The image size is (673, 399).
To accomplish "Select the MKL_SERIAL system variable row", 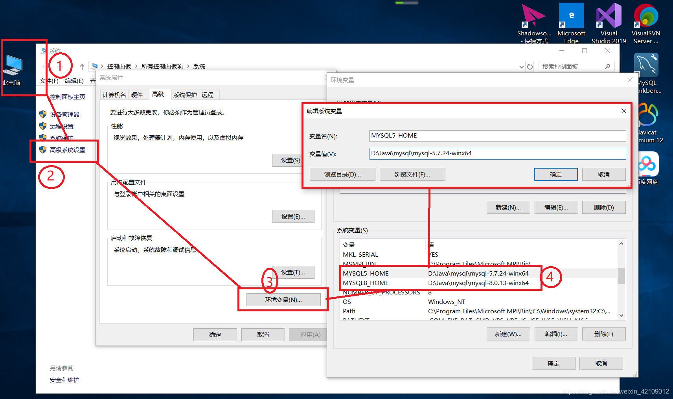I will pyautogui.click(x=478, y=254).
